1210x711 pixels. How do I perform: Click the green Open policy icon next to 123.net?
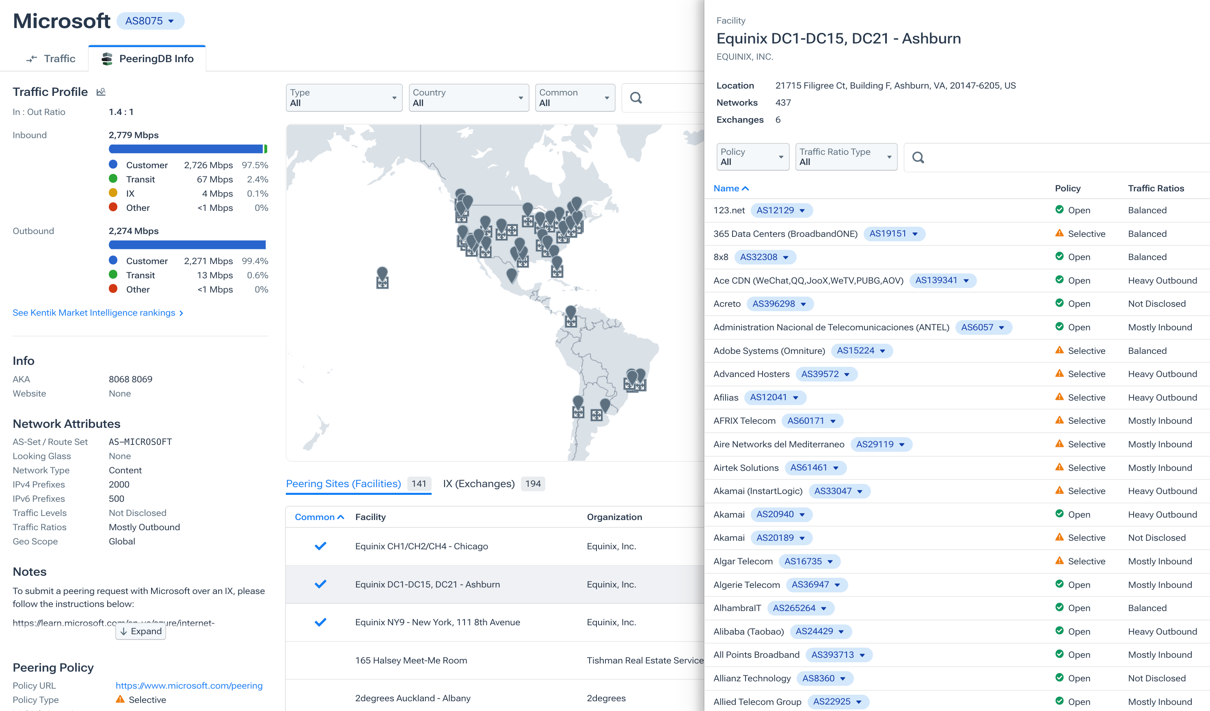1060,210
